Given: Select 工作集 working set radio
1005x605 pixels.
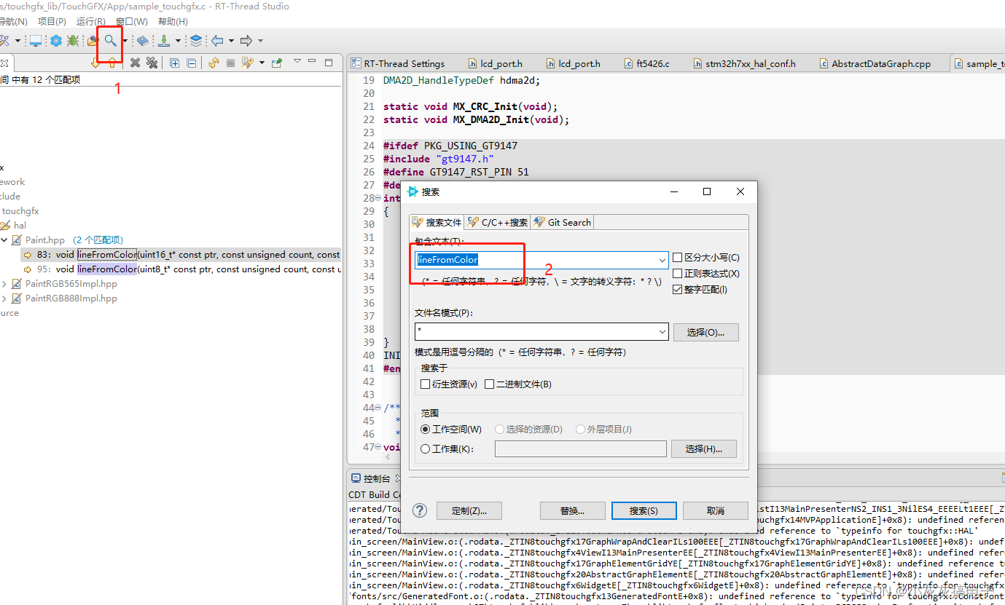Looking at the screenshot, I should click(426, 449).
